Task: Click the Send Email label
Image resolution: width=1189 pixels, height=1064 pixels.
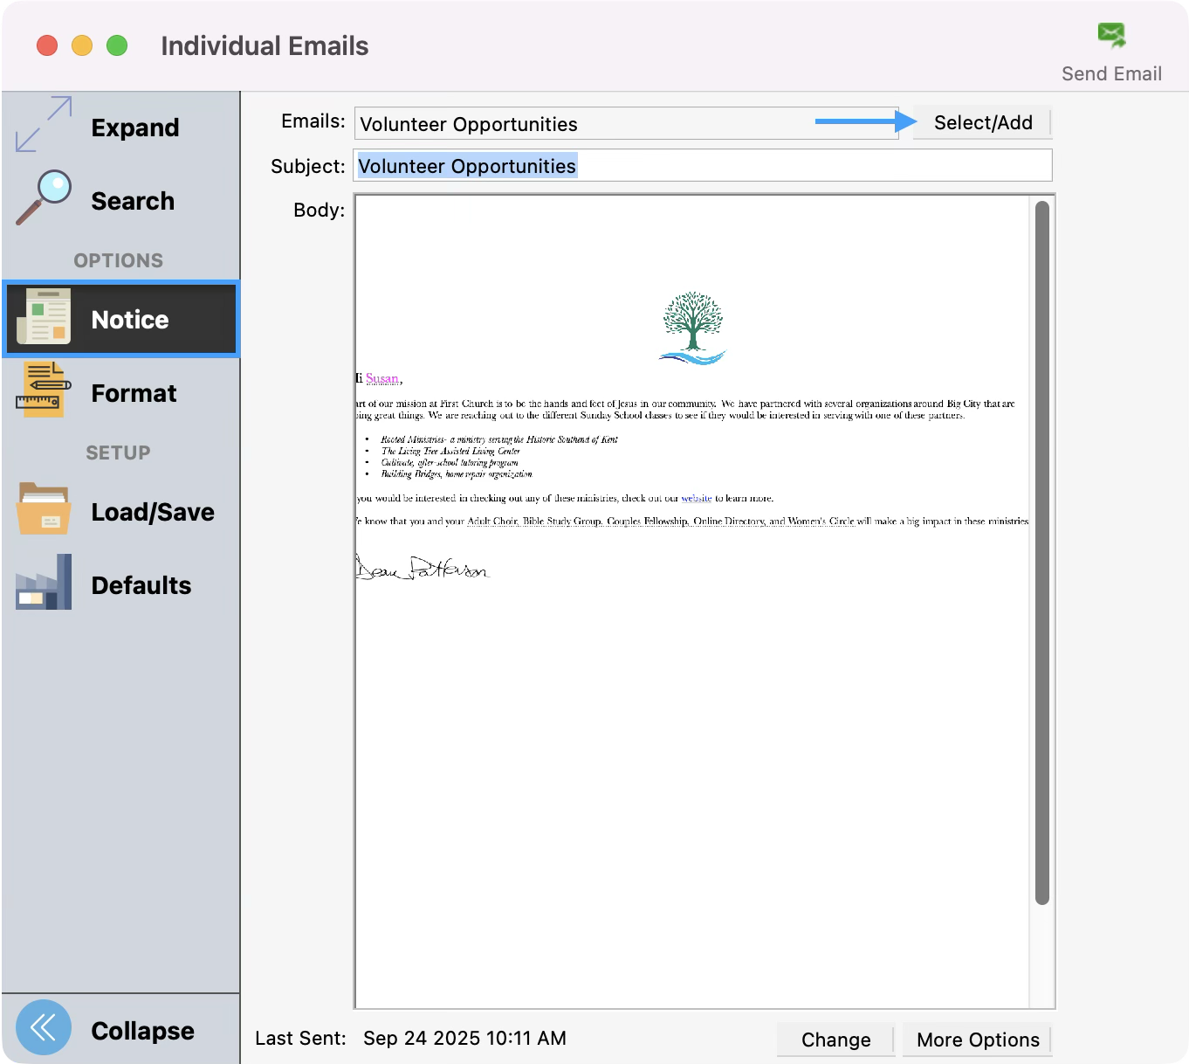Action: click(x=1111, y=74)
